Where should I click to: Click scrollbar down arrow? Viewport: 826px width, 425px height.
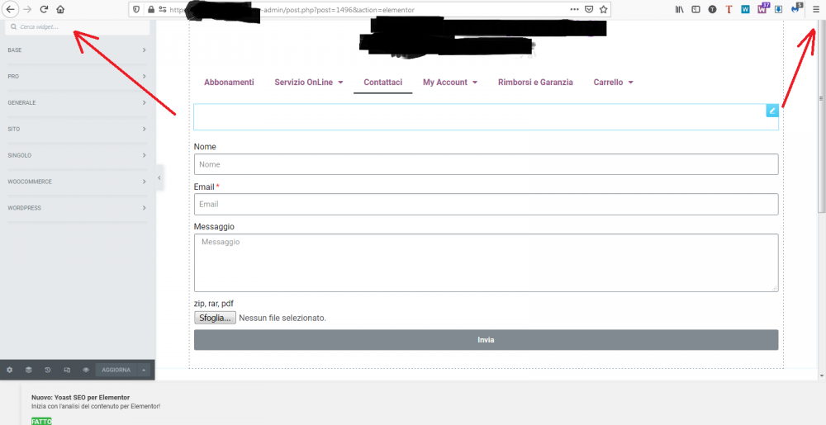pos(821,375)
